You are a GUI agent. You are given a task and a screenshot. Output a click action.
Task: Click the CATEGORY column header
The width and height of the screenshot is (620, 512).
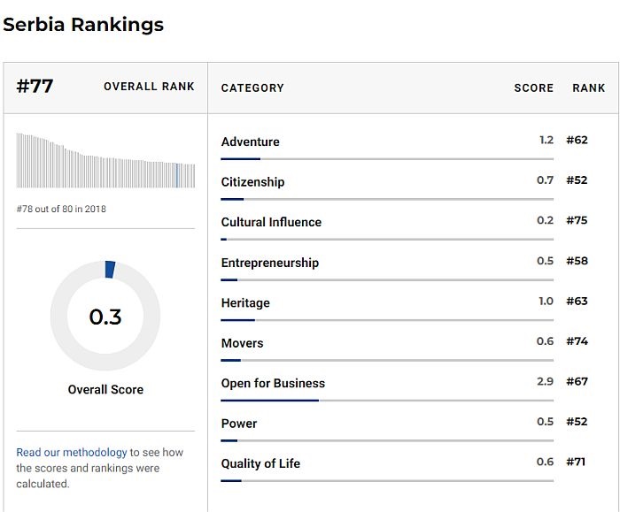[x=252, y=88]
